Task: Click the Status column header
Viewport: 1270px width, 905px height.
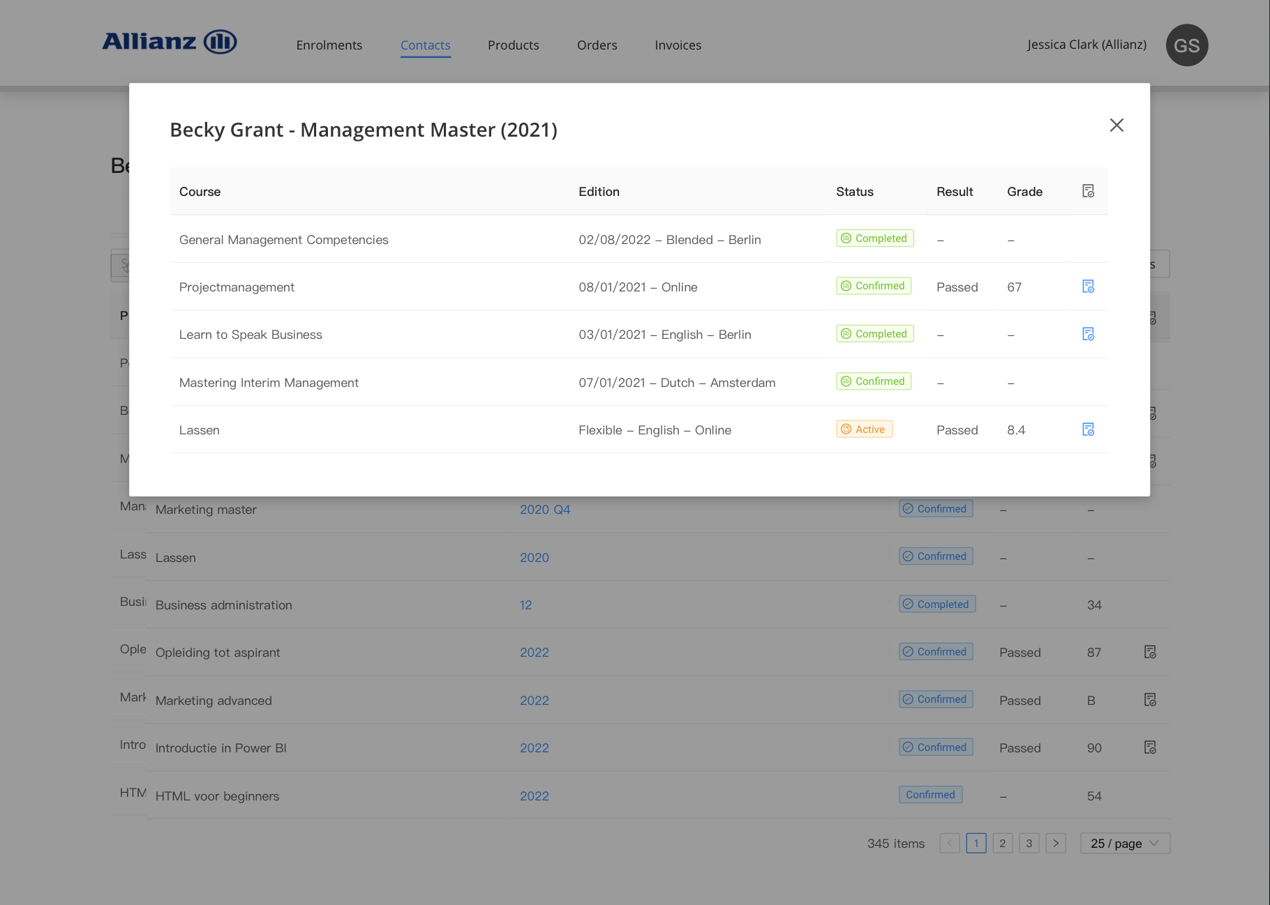Action: coord(855,192)
